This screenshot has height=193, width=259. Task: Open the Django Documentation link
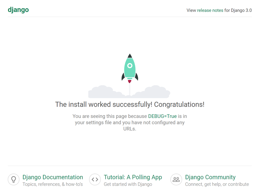point(53,177)
